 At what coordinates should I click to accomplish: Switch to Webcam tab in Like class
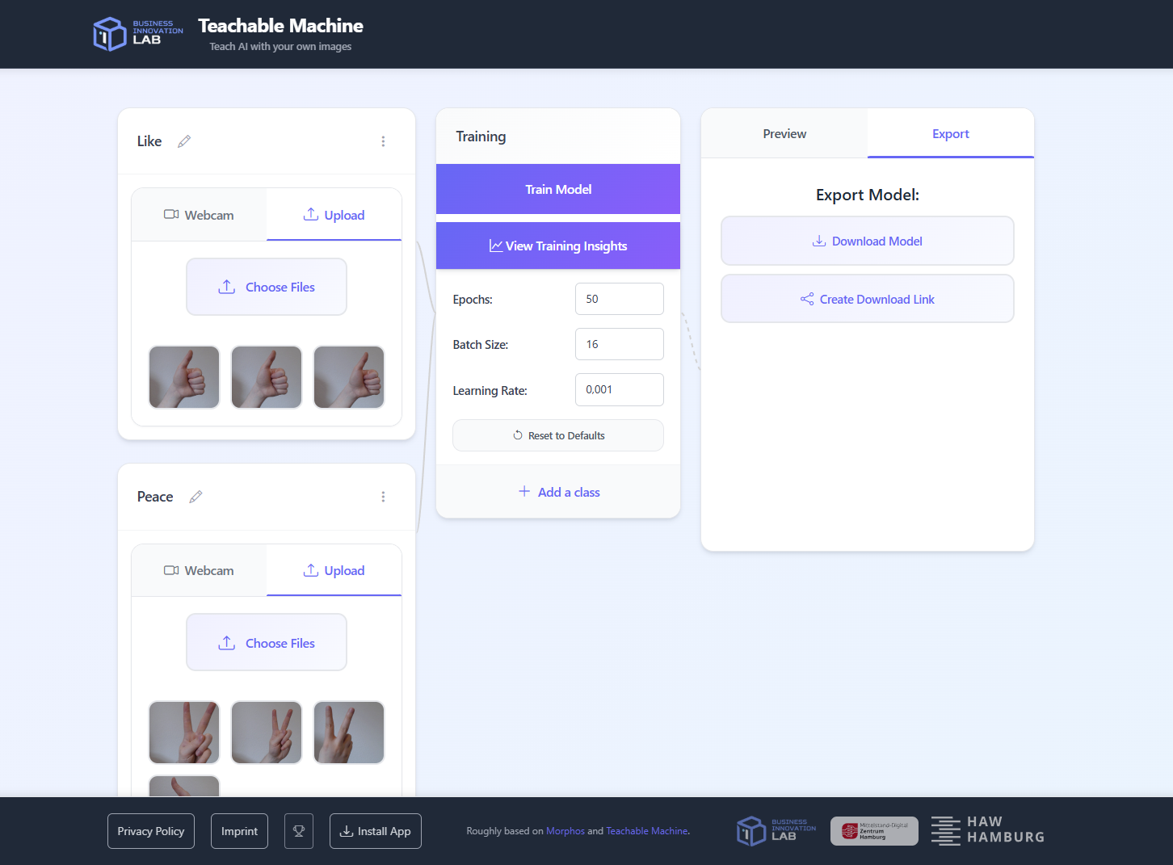point(199,215)
